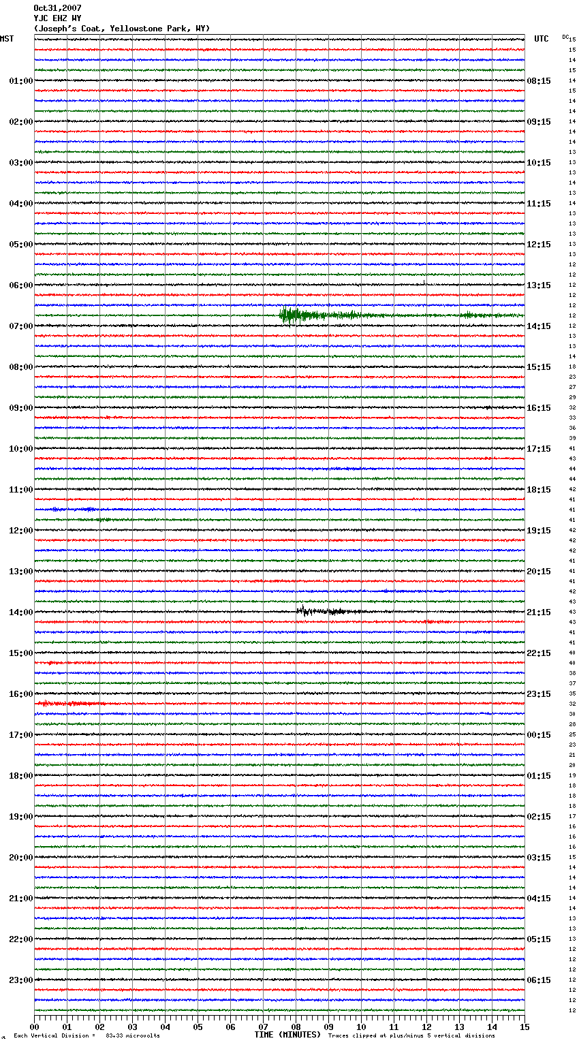579x1045 pixels.
Task: Select the 14:00 MST time label
Action: coord(21,612)
